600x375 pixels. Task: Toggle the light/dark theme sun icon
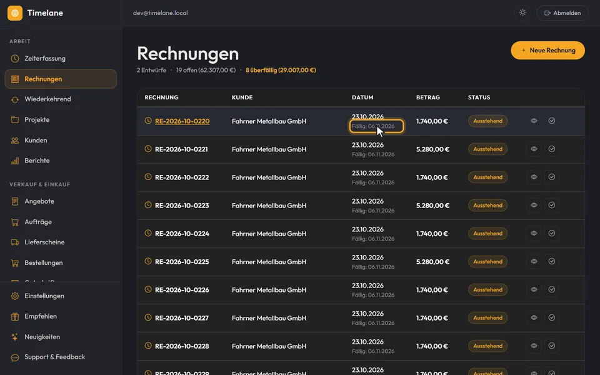[x=522, y=12]
